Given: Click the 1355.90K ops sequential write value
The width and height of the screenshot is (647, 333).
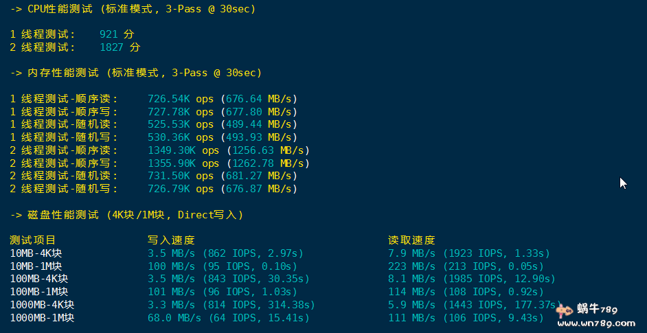Looking at the screenshot, I should click(x=183, y=163).
